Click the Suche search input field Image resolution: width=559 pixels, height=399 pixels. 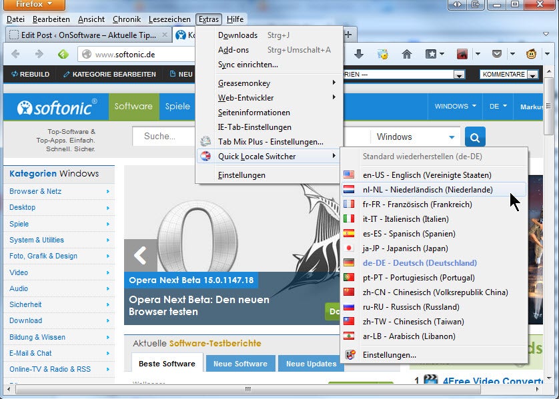pos(173,137)
